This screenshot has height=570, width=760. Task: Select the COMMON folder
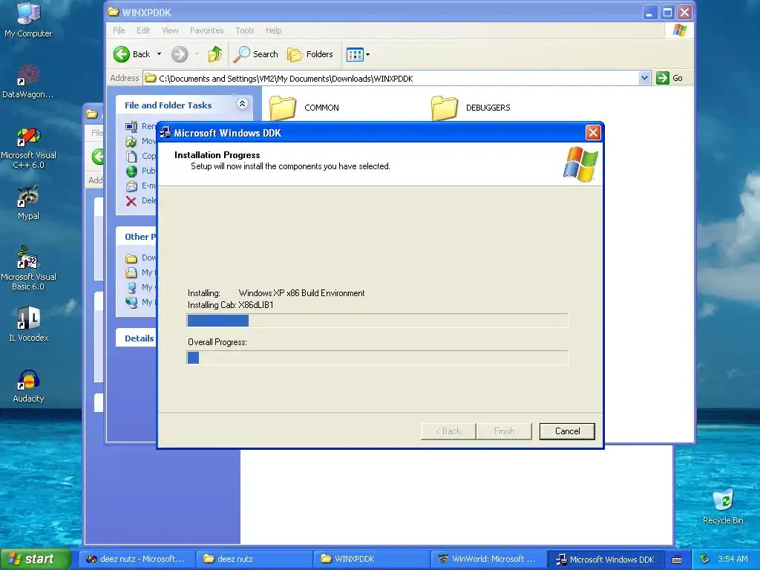click(304, 108)
